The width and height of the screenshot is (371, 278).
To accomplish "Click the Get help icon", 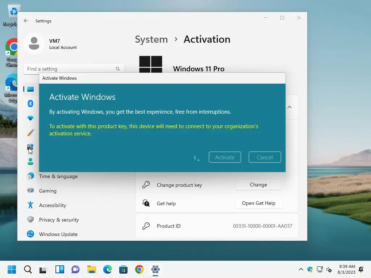I will [x=146, y=203].
